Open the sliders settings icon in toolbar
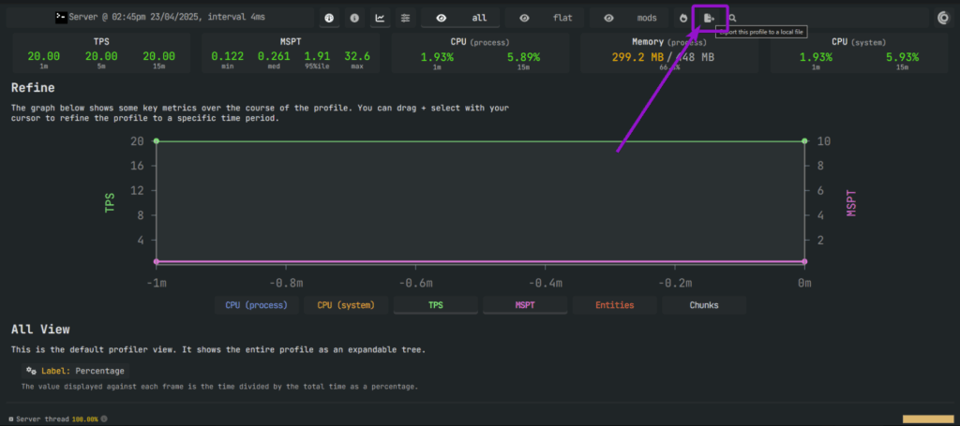The image size is (960, 426). click(405, 19)
